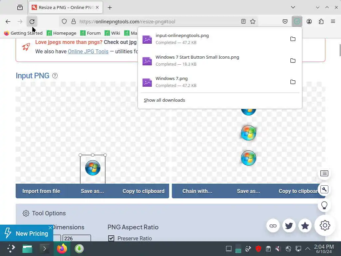
Task: Open the Wiki bookmark
Action: point(112,33)
